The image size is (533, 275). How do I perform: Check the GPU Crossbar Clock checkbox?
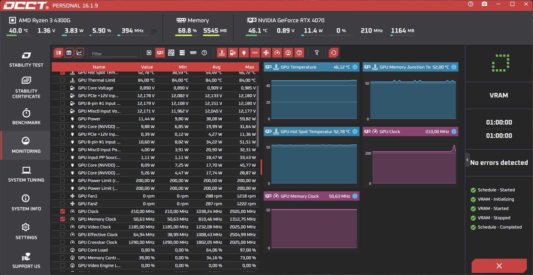point(62,242)
